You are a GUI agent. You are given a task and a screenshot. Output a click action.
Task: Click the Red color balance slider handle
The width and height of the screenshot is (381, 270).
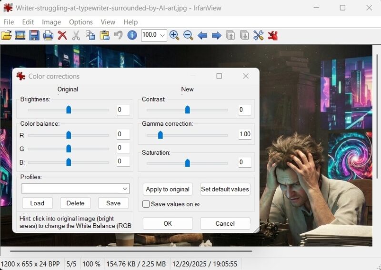tap(69, 135)
